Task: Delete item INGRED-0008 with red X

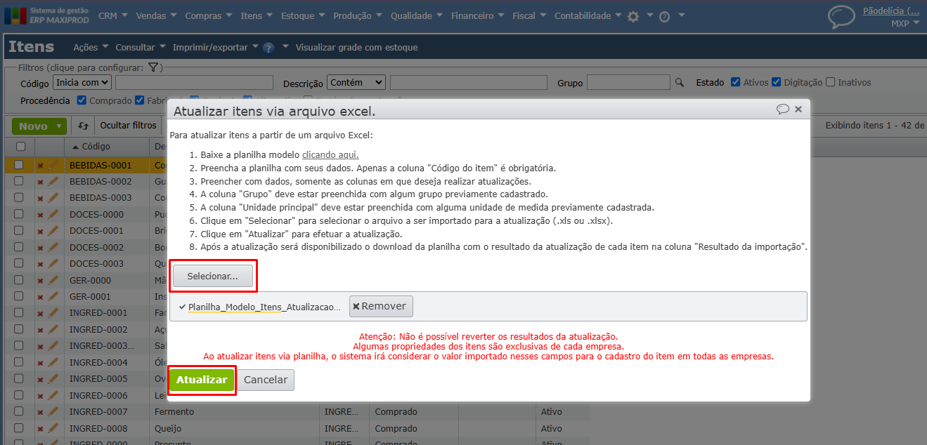Action: pos(40,429)
